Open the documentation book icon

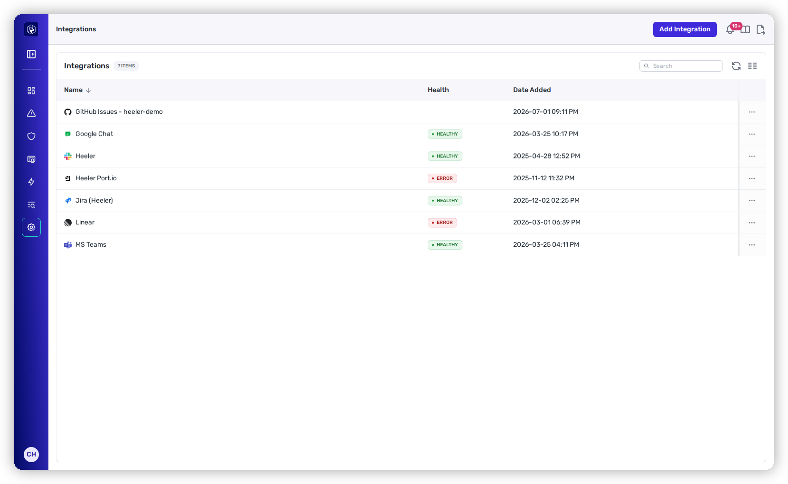(746, 30)
